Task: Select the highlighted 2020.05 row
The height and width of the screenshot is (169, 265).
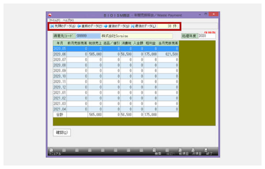Action: tap(116, 49)
